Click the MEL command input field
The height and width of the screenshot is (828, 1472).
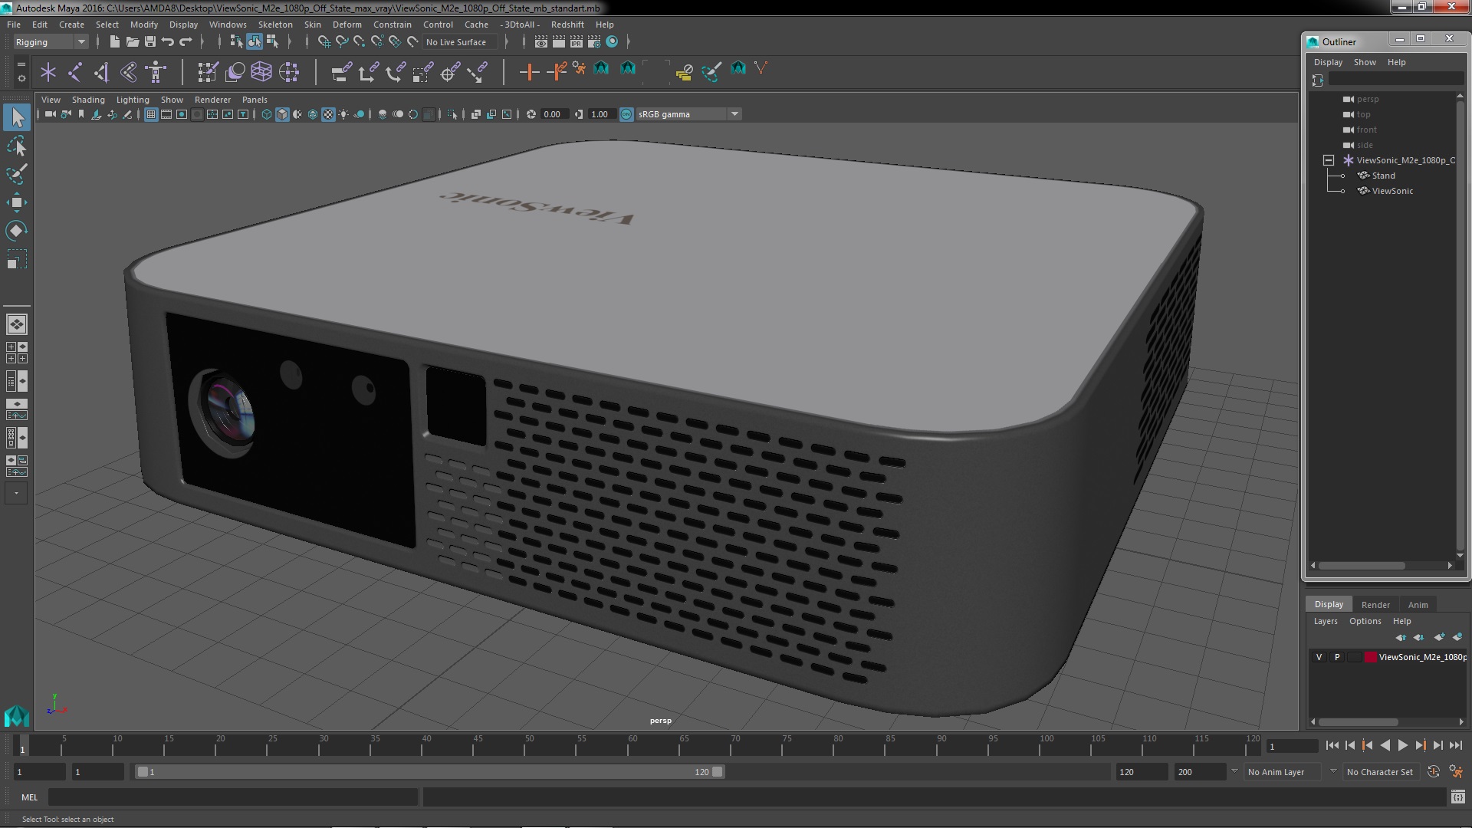tap(233, 797)
